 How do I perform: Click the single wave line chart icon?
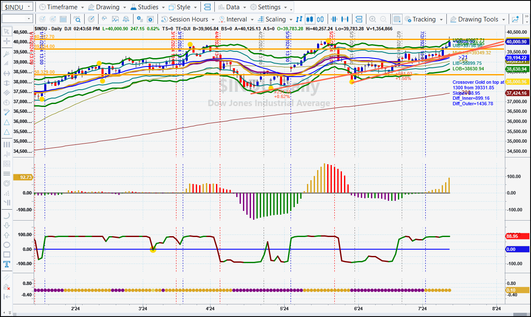pyautogui.click(x=104, y=19)
